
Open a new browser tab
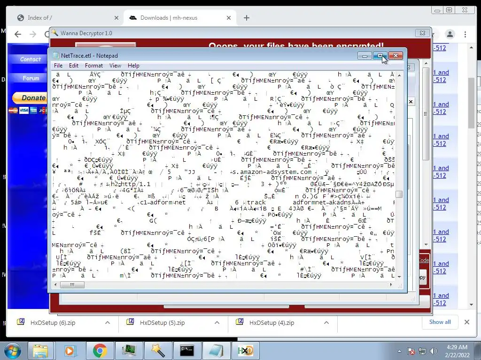[246, 18]
